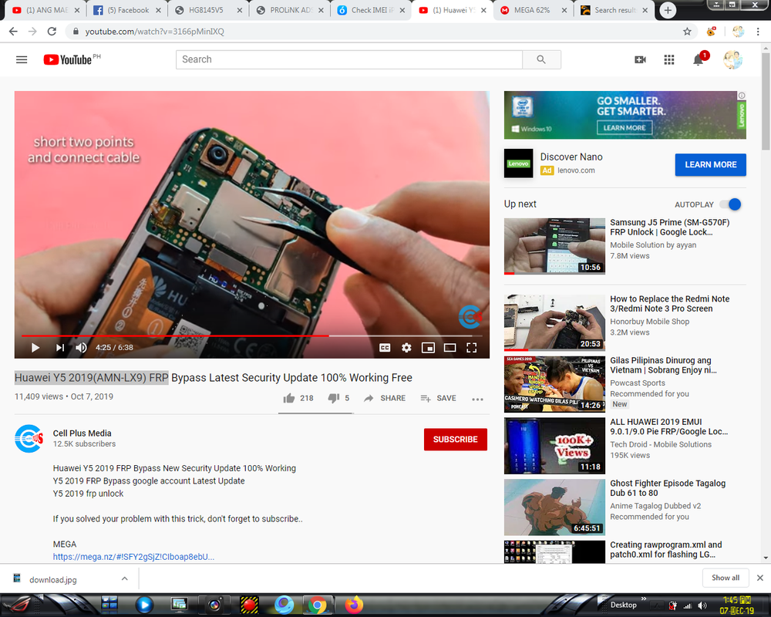Open the notifications bell
This screenshot has height=617, width=771.
point(699,59)
